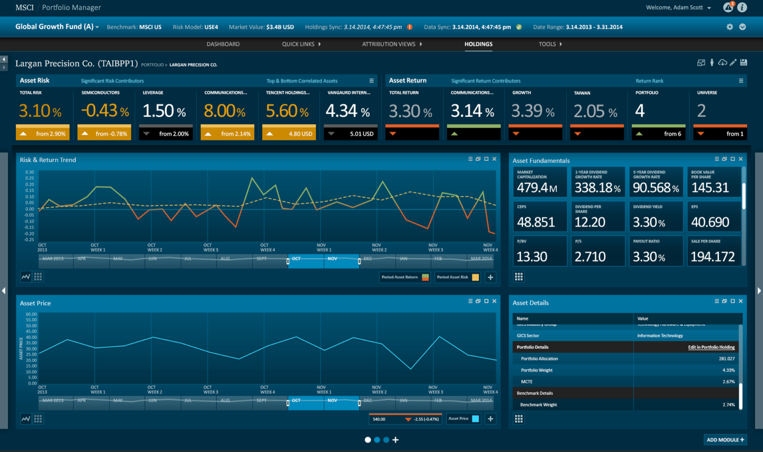Screen dimensions: 763x452
Task: Select the second page dot
Action: tap(377, 440)
